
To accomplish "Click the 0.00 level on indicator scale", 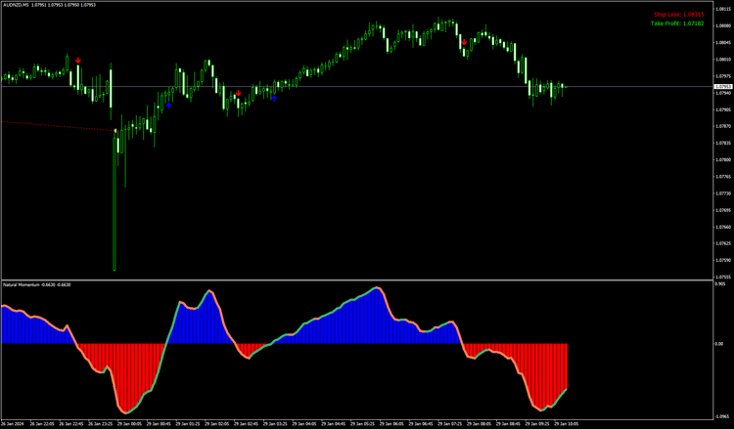I will click(719, 343).
